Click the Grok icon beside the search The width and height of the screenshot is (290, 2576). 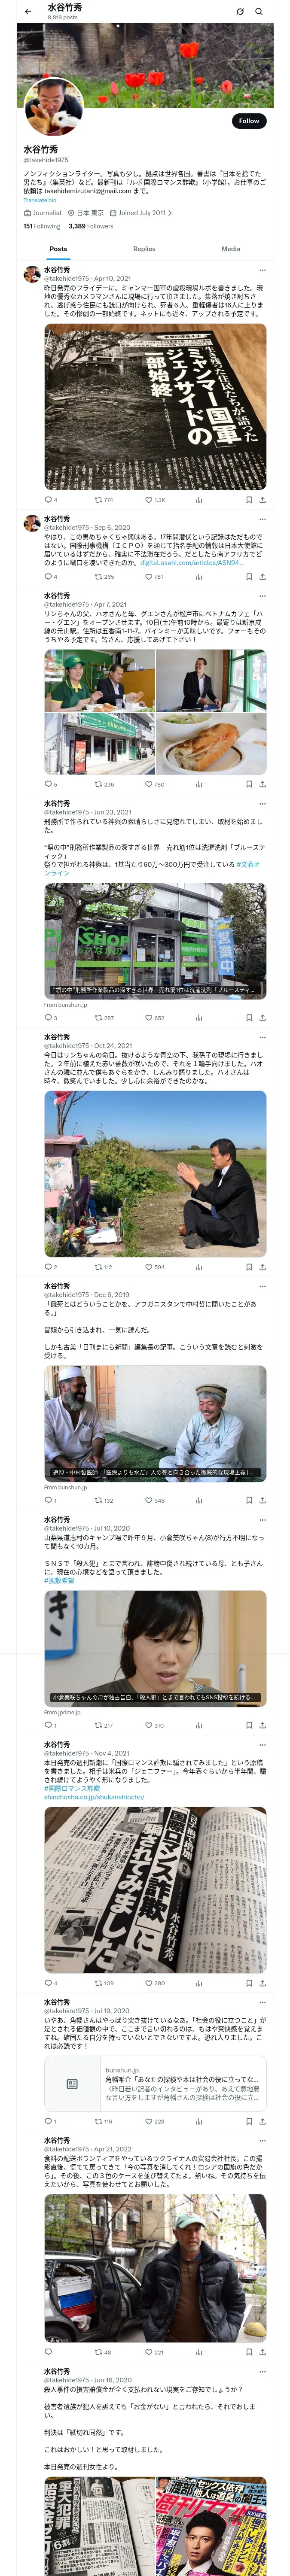coord(240,12)
